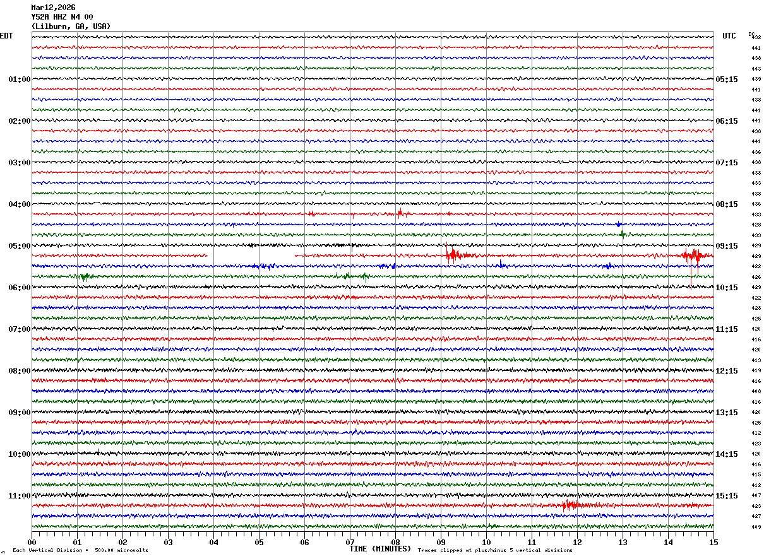Viewport: 764px width, 559px height.
Task: Click the 11:00 EDT row label
Action: click(19, 496)
